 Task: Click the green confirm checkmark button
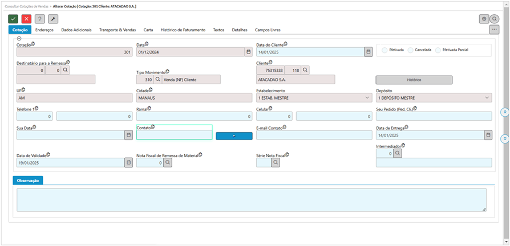(x=13, y=19)
